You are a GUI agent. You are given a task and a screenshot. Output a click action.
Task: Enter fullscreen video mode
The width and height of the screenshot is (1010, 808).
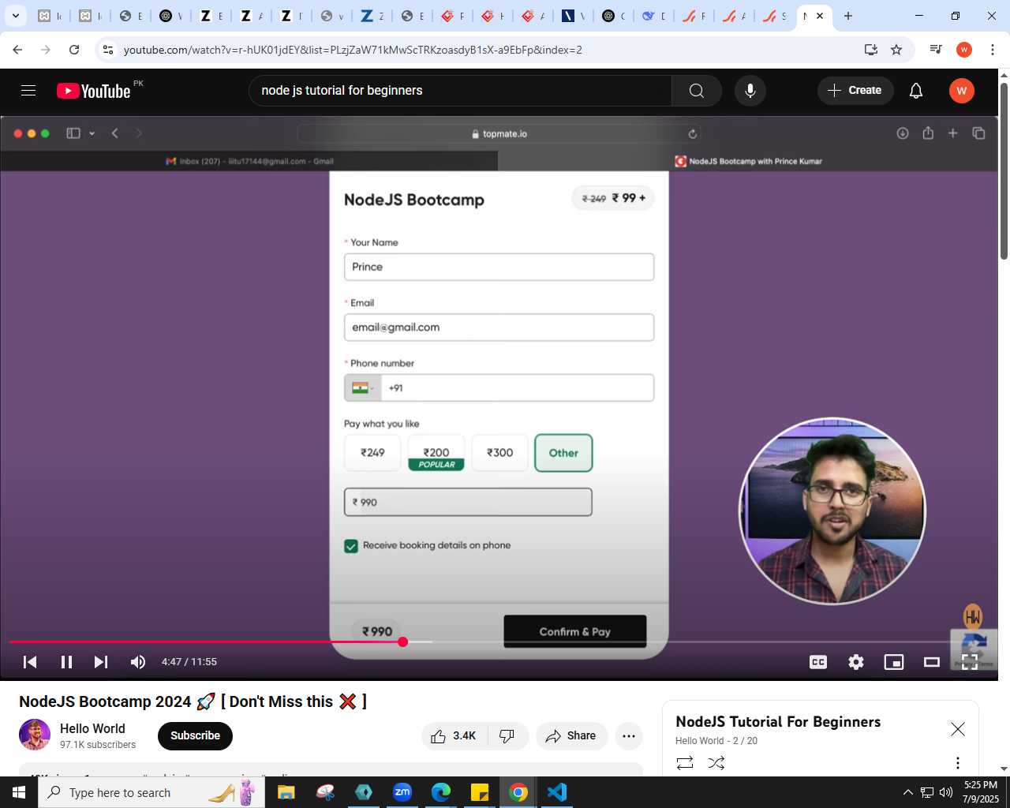point(970,662)
